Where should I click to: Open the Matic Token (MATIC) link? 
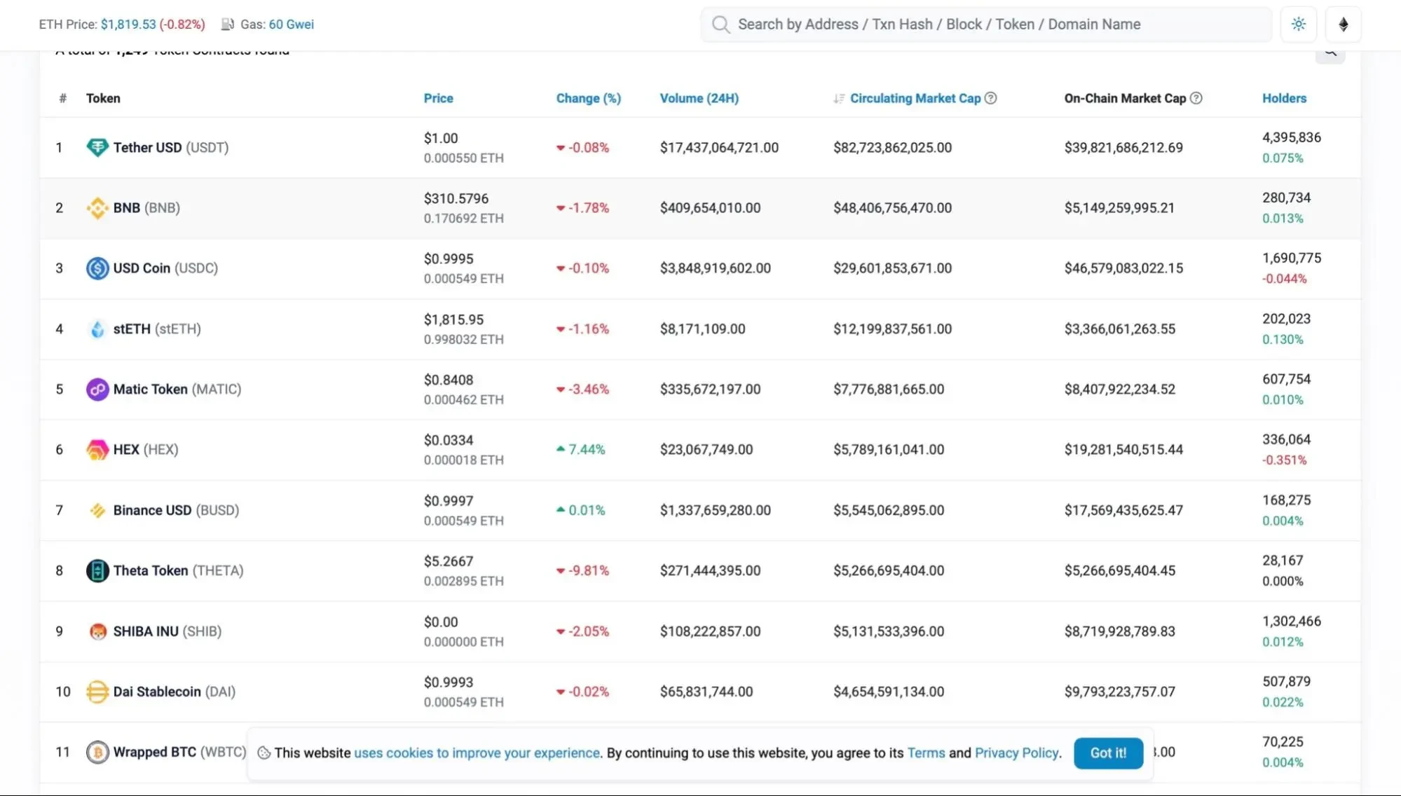click(177, 390)
